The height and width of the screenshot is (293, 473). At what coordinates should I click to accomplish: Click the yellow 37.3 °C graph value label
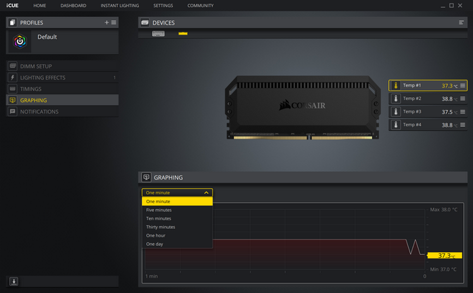point(445,256)
